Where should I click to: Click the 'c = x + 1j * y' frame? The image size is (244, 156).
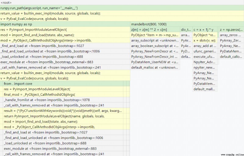[x=205, y=30]
